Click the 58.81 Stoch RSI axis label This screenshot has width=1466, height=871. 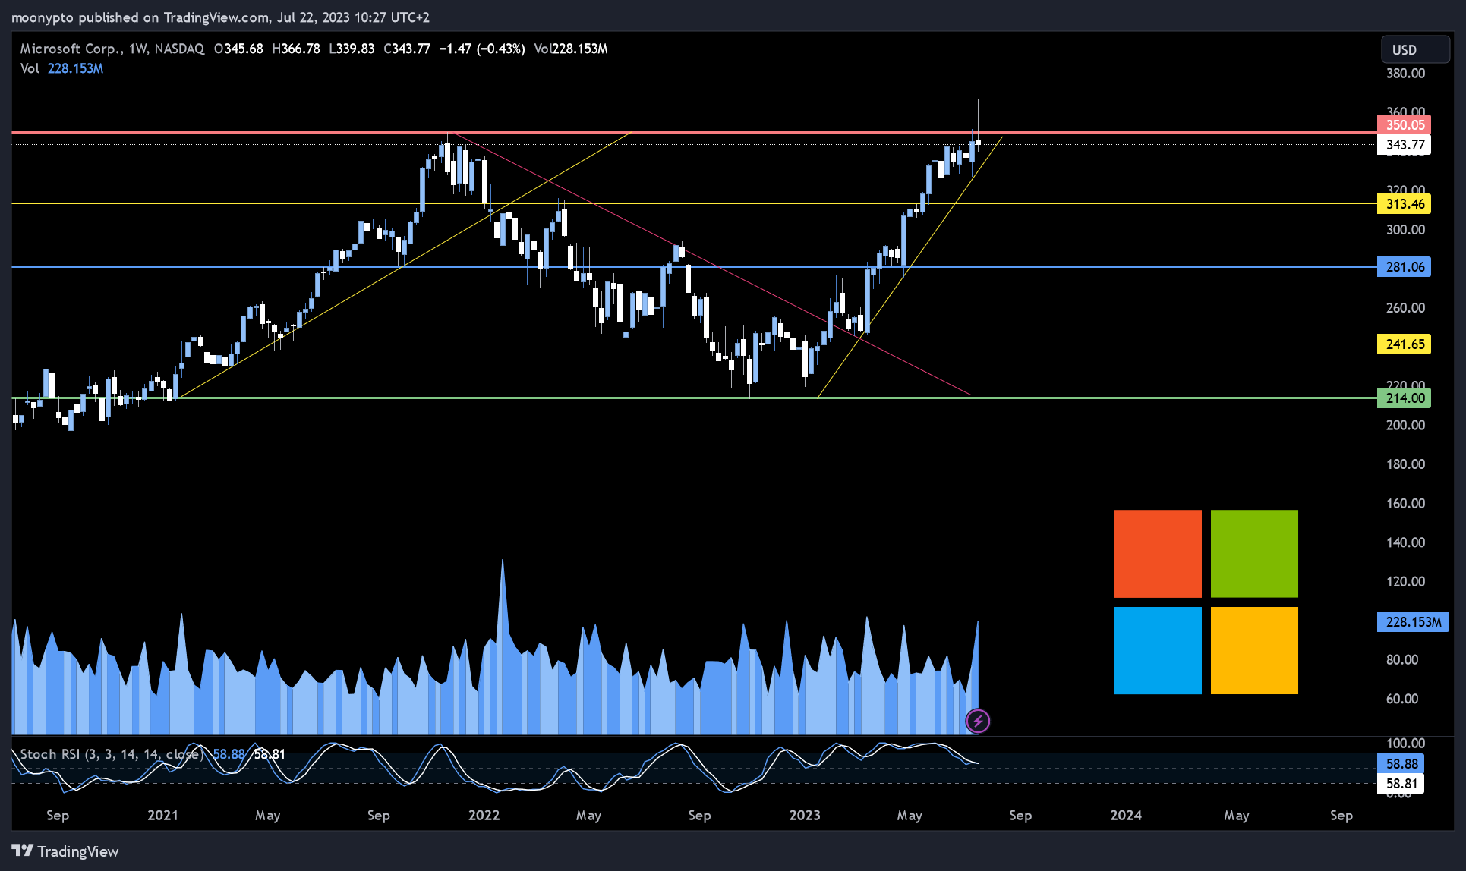1401,784
